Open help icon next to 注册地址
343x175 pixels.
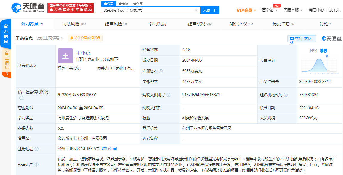click(36, 149)
